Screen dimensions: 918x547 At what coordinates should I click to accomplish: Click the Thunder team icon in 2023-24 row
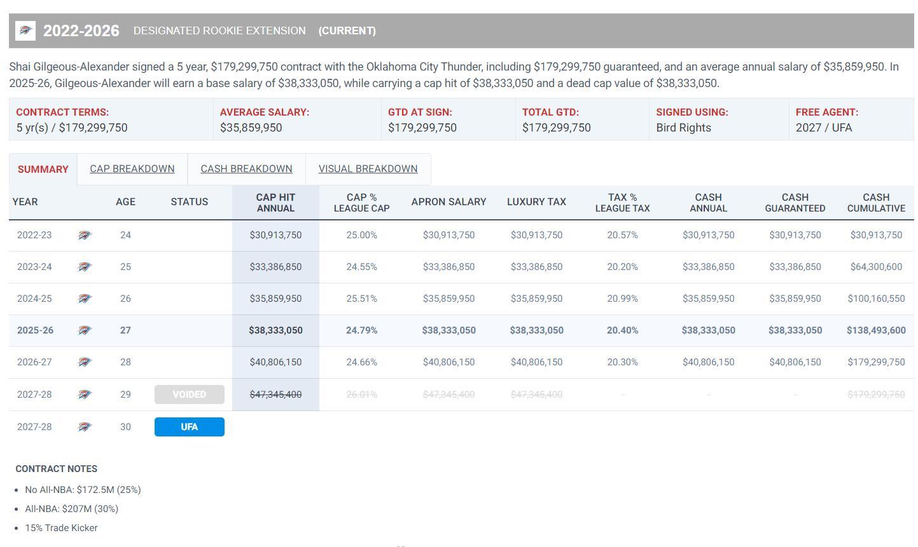(x=85, y=267)
